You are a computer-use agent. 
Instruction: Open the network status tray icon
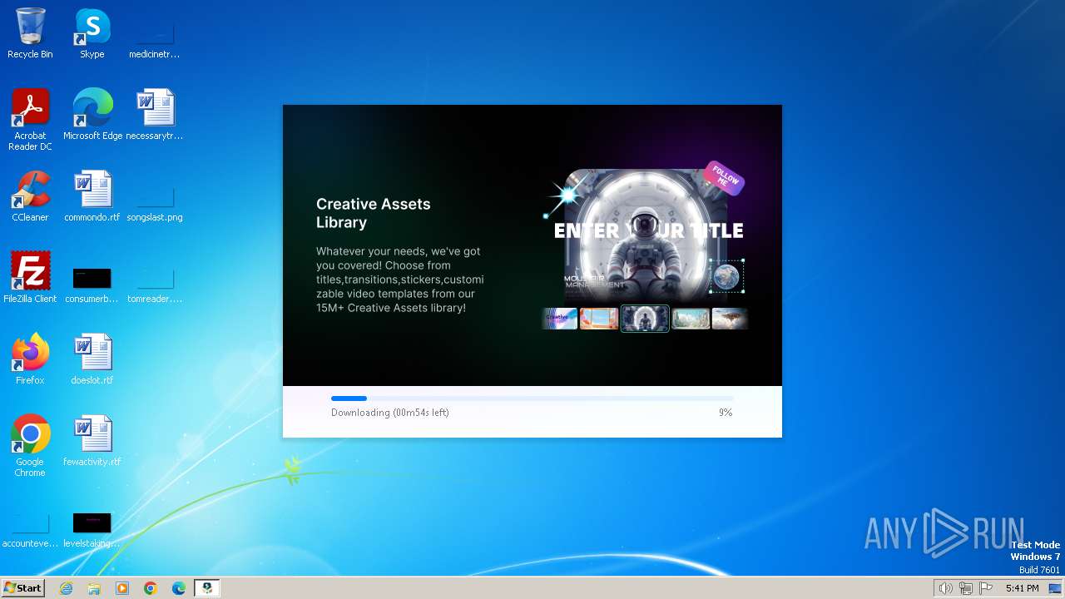(x=965, y=588)
